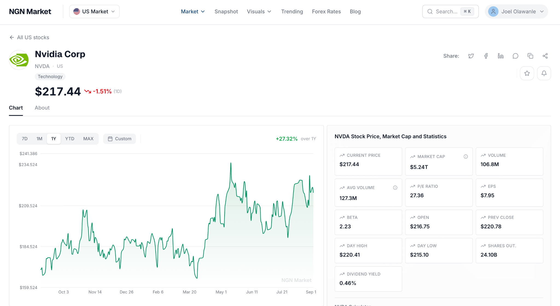This screenshot has width=560, height=306.
Task: Click the Prev Close card
Action: [509, 222]
